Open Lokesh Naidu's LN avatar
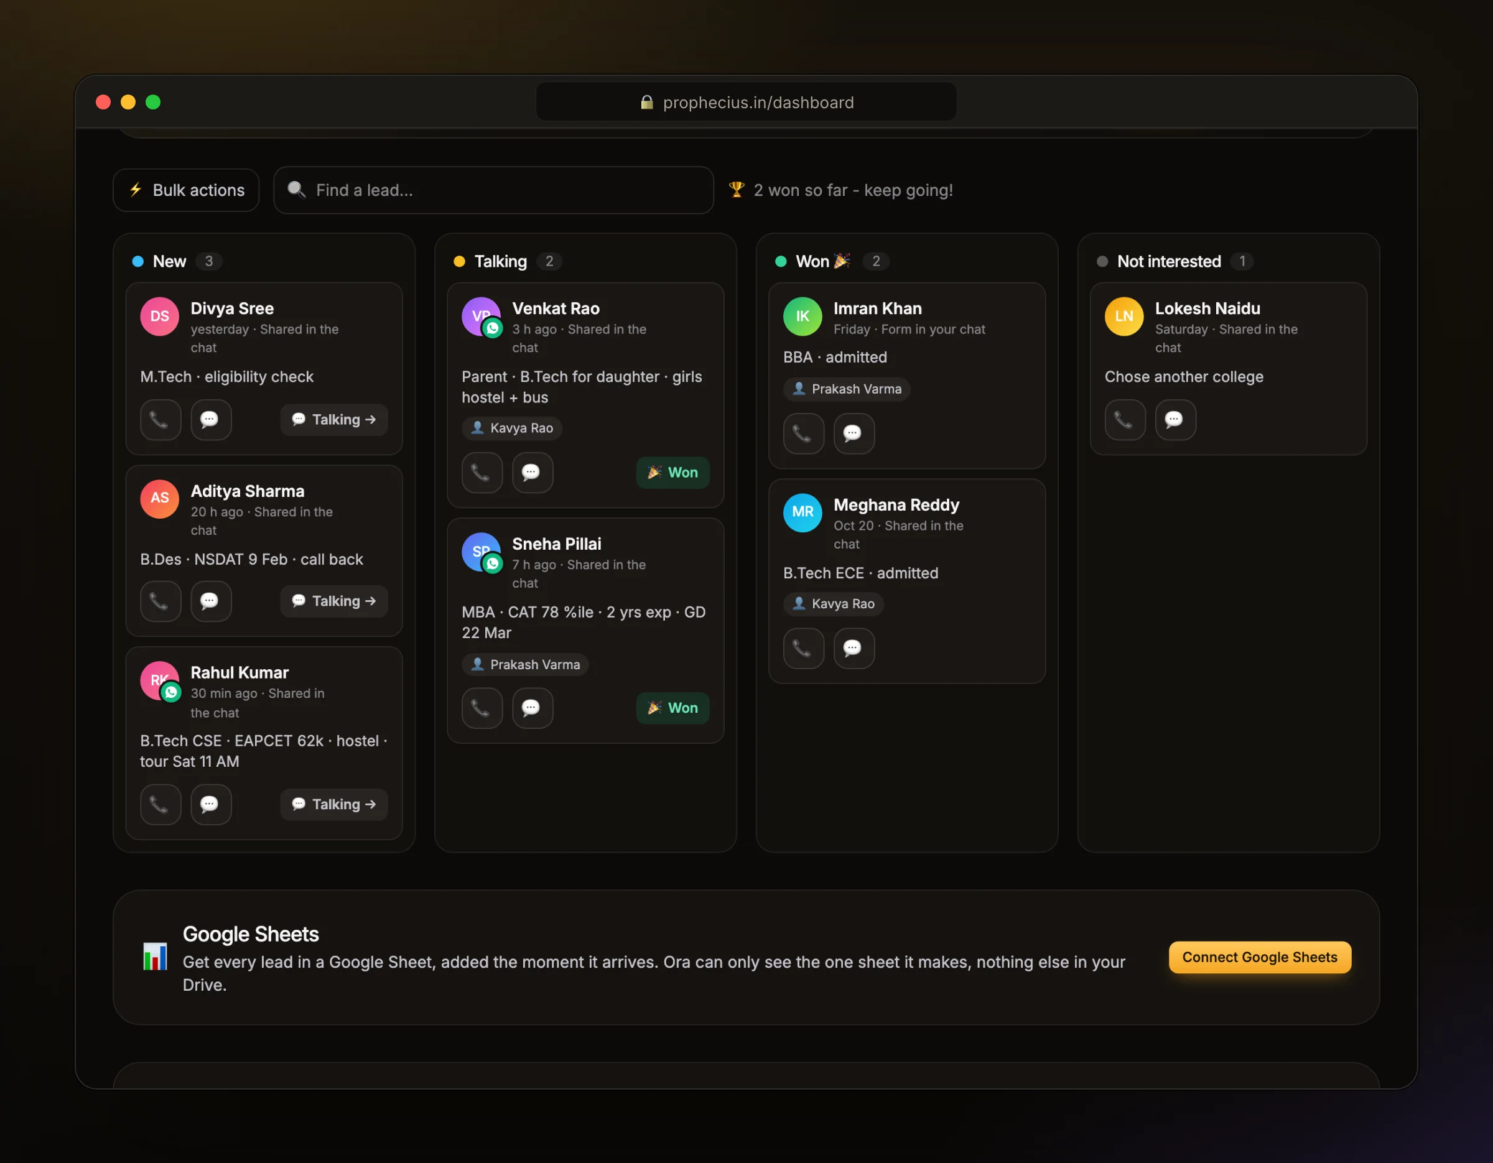The height and width of the screenshot is (1163, 1493). point(1124,317)
